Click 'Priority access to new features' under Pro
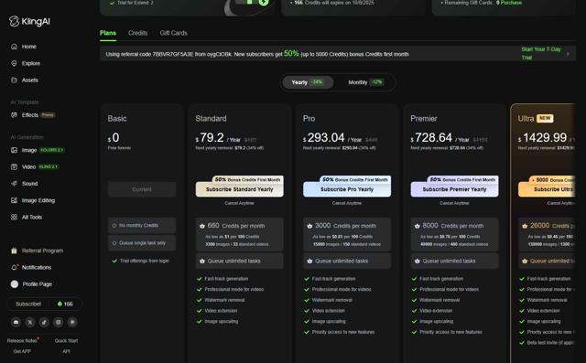Screen dimensions: 586x363 (343, 332)
